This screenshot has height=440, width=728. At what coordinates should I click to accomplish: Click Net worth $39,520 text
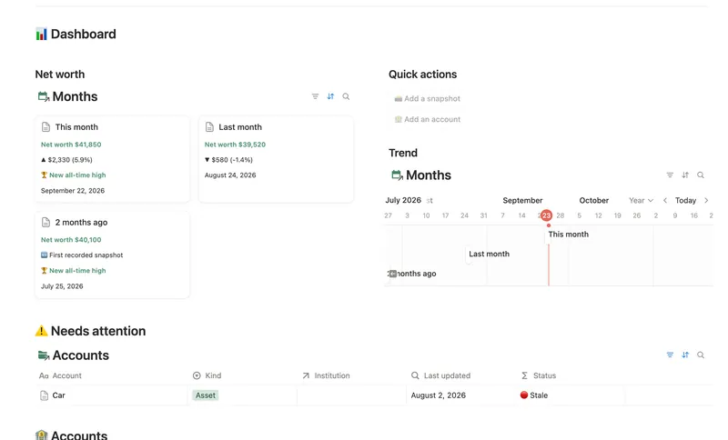point(235,145)
